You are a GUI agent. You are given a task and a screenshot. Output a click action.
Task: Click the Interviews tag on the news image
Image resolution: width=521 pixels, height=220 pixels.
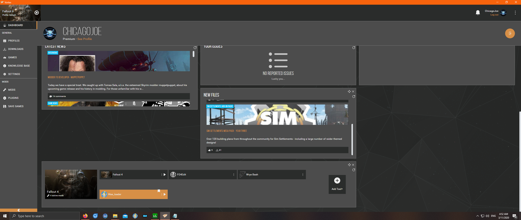point(53,53)
